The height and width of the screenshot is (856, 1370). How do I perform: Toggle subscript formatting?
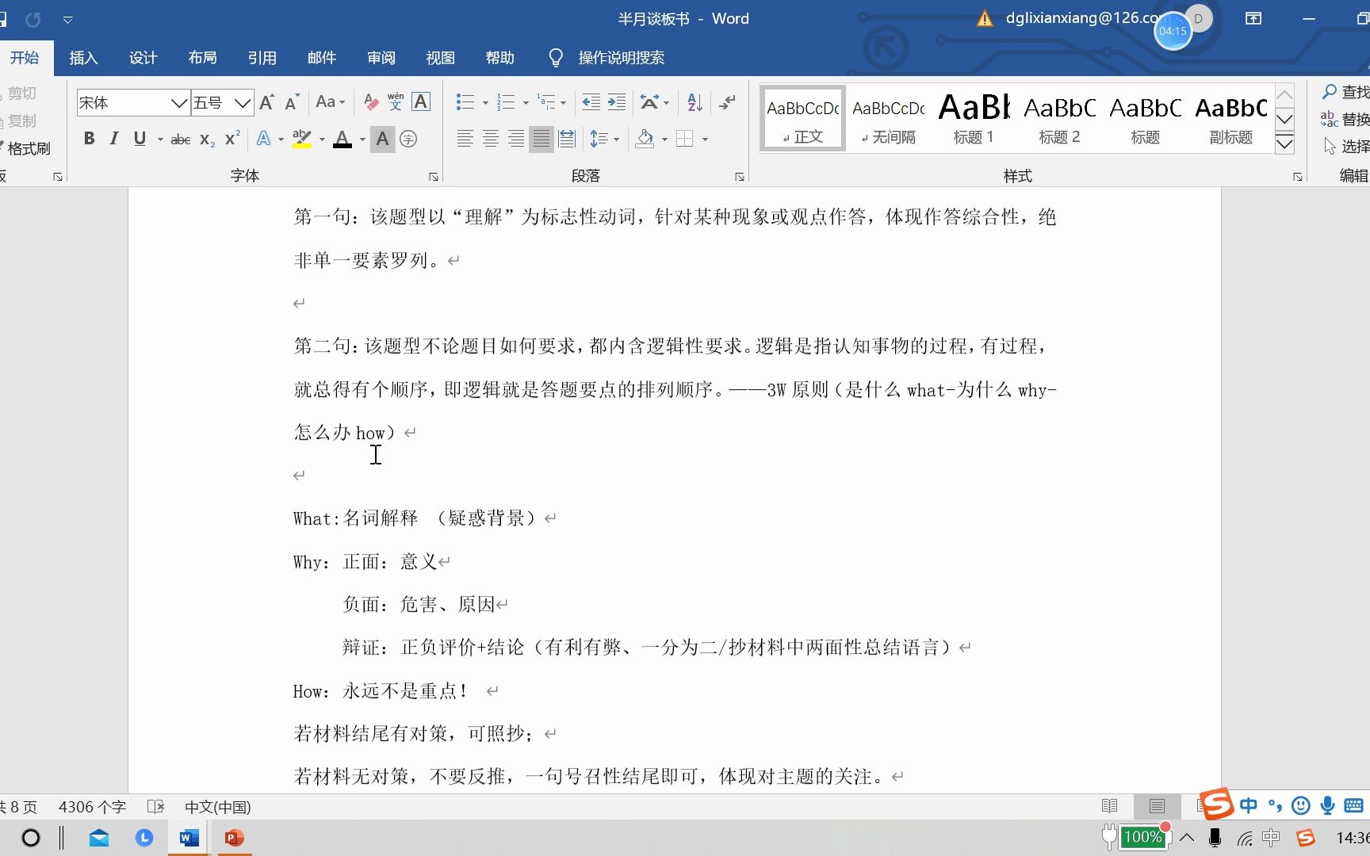point(207,139)
